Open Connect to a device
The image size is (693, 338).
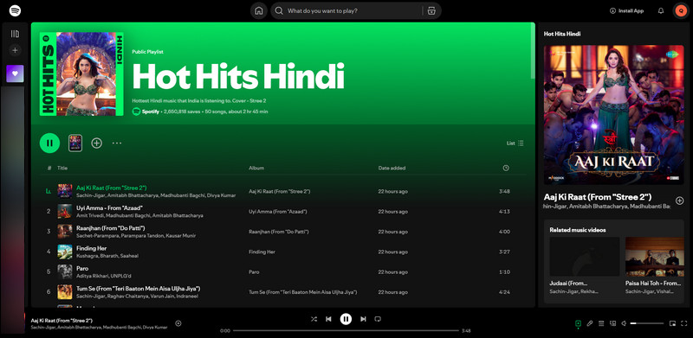pos(612,323)
